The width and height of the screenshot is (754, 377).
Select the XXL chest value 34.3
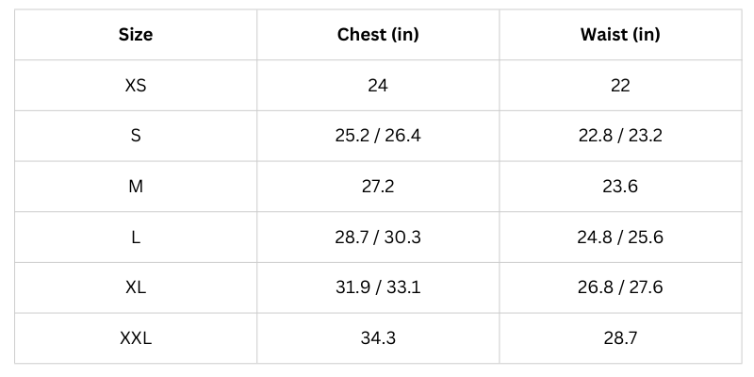coord(378,338)
